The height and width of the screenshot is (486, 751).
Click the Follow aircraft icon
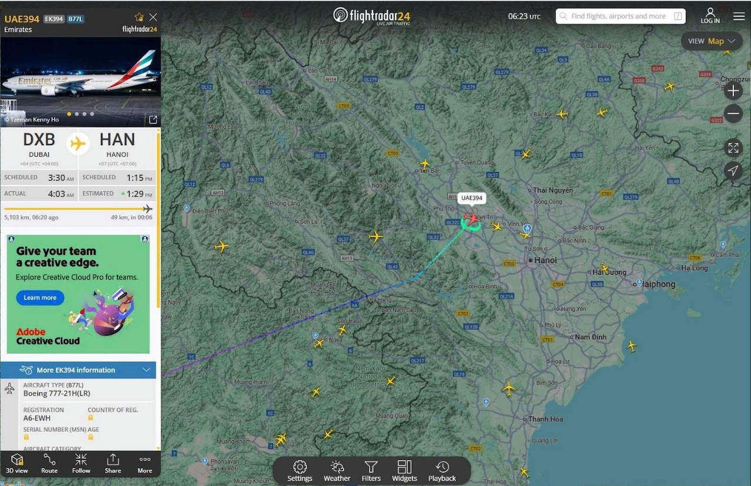(81, 463)
